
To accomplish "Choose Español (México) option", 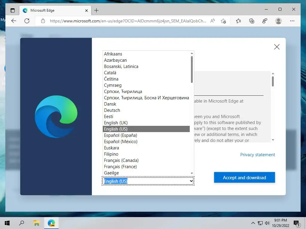I will (x=146, y=141).
